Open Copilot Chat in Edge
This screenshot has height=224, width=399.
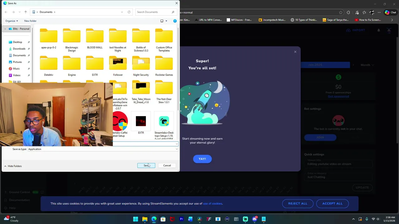[390, 12]
